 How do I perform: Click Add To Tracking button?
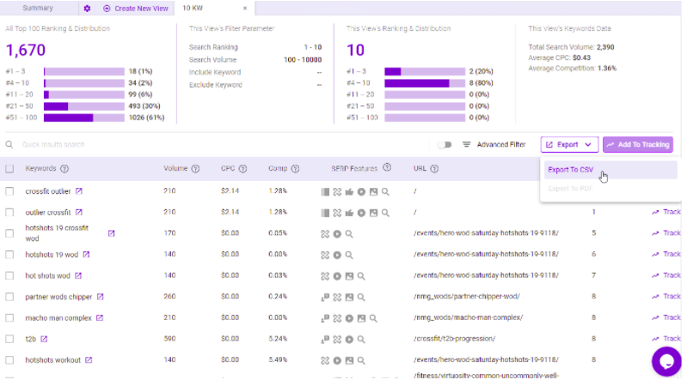[x=638, y=144]
